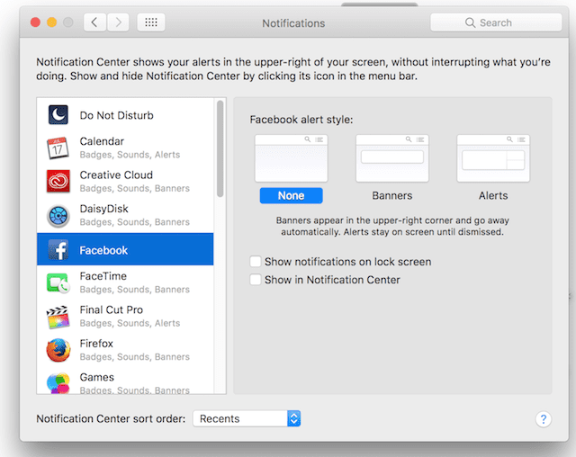Select the Facebook row label
576x457 pixels.
[x=103, y=250]
